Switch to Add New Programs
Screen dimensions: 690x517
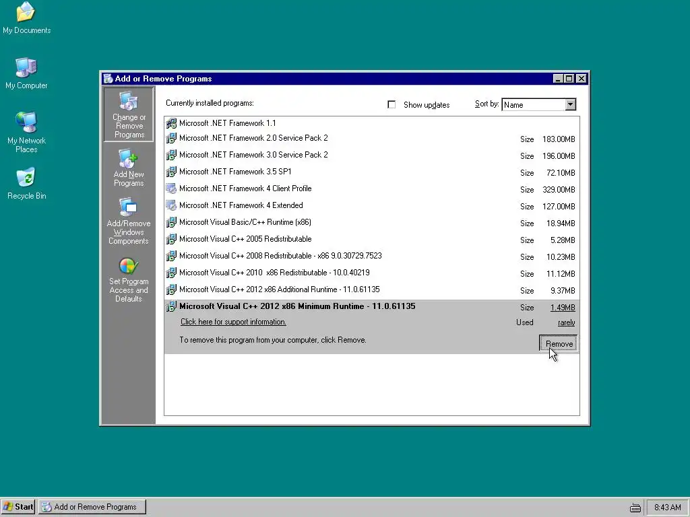(129, 168)
